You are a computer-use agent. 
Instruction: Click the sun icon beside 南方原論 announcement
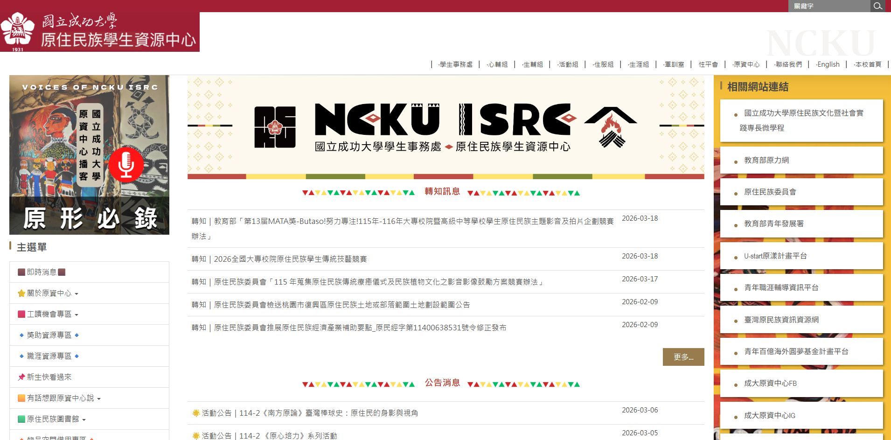(196, 413)
